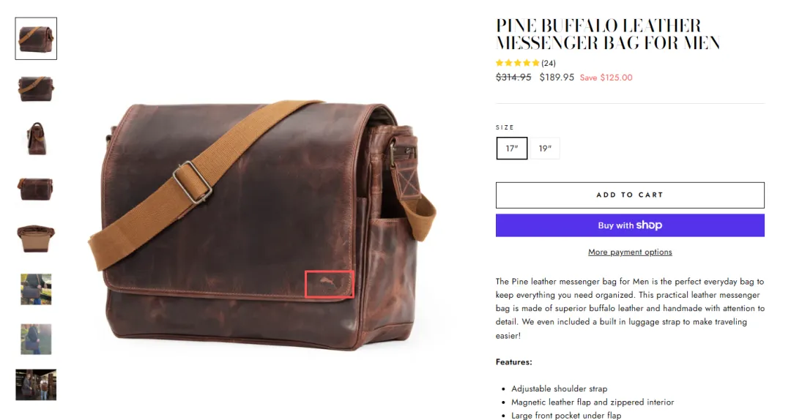
Task: Add the messenger bag to cart
Action: coord(630,195)
